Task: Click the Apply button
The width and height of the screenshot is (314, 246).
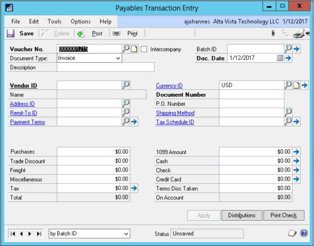Action: [x=203, y=215]
